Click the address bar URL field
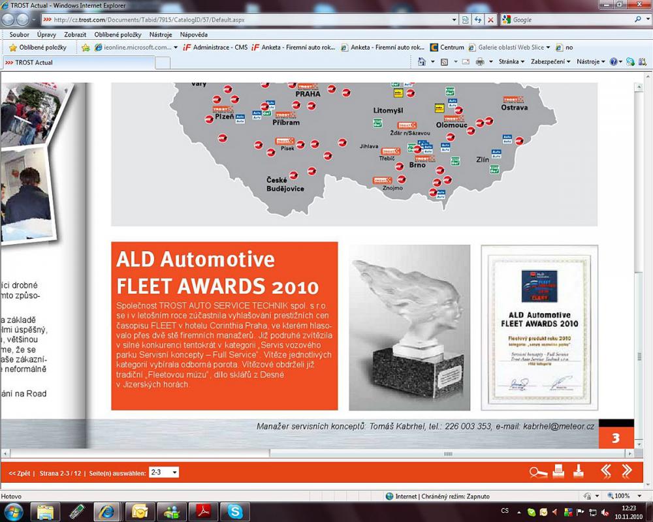This screenshot has height=522, width=653. [x=247, y=20]
